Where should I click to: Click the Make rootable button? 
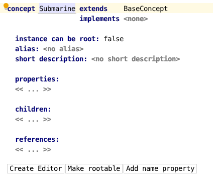[x=94, y=168]
